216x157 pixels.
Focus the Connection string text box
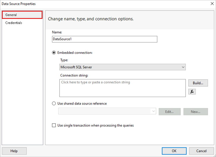(122, 88)
